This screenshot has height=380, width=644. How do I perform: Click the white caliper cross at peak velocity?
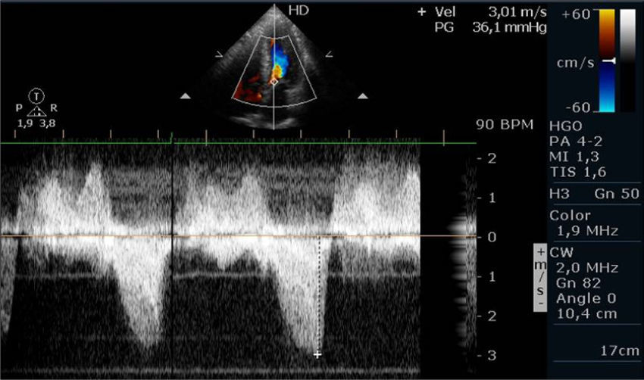coord(317,354)
